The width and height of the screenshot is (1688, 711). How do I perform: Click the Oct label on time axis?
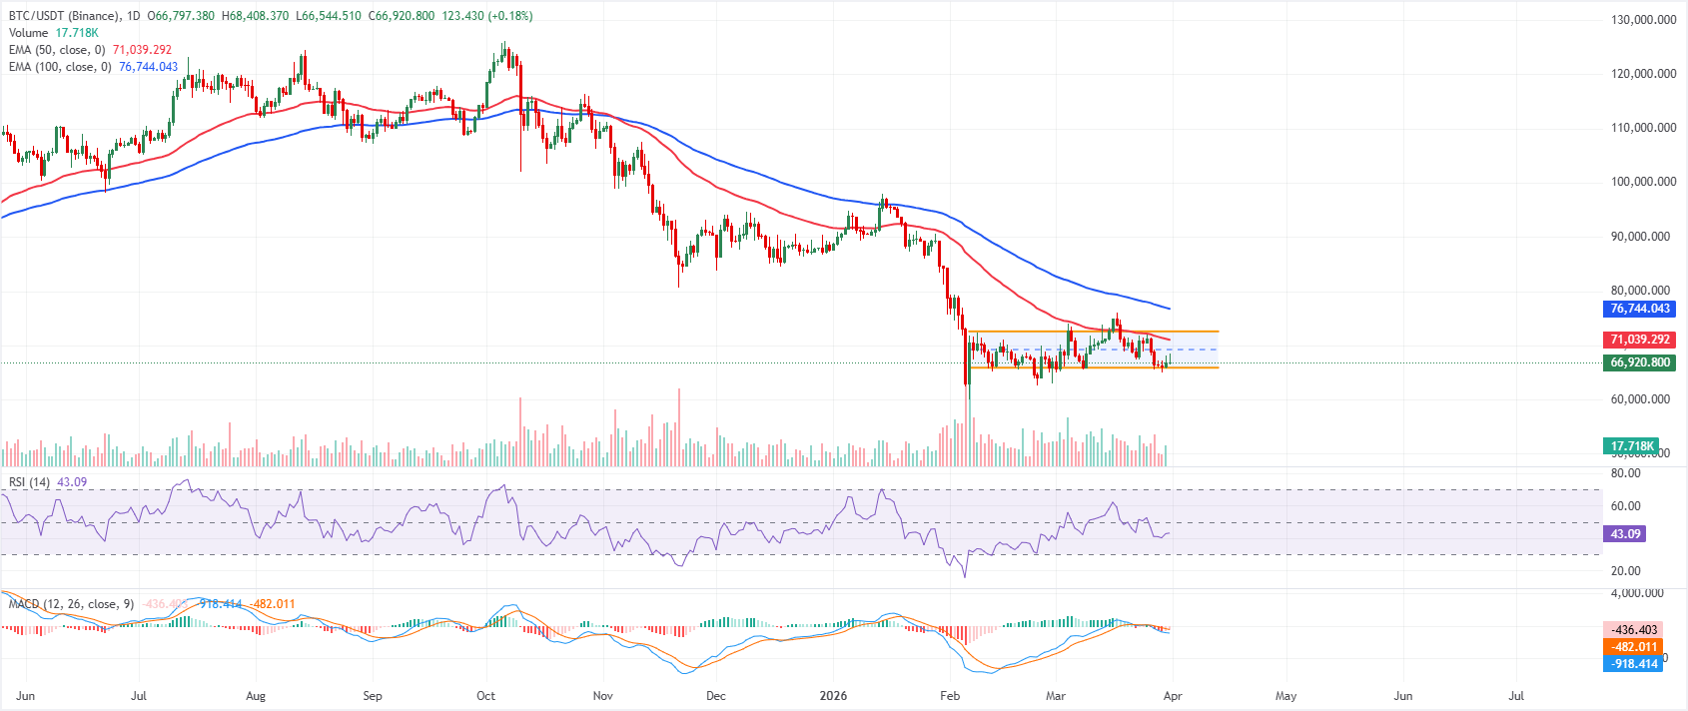(486, 696)
